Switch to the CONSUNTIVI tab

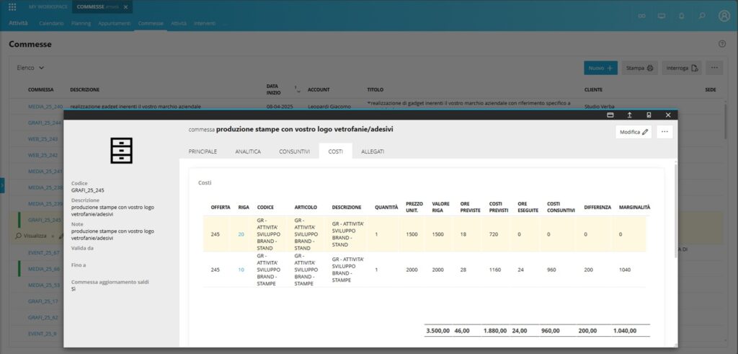click(294, 151)
